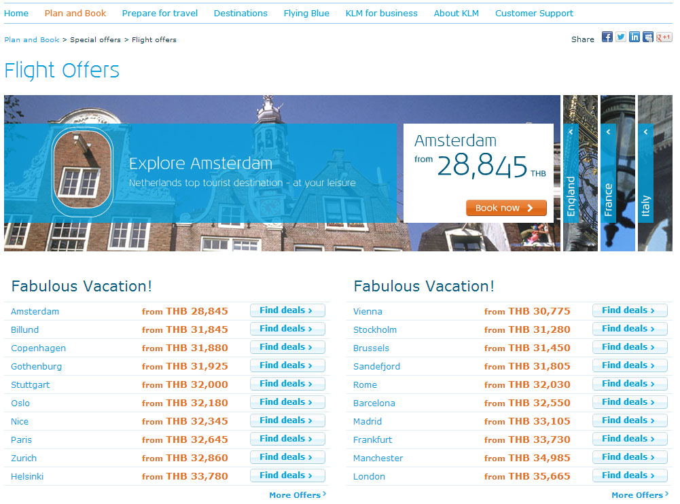Image resolution: width=680 pixels, height=504 pixels.
Task: Open More Offers under right vacation list
Action: point(640,495)
